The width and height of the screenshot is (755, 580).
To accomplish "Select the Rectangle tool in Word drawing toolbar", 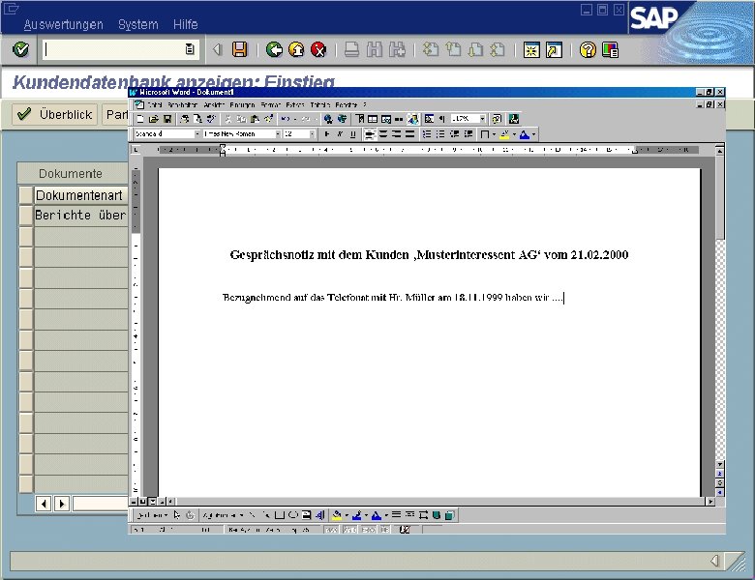I will (x=279, y=515).
